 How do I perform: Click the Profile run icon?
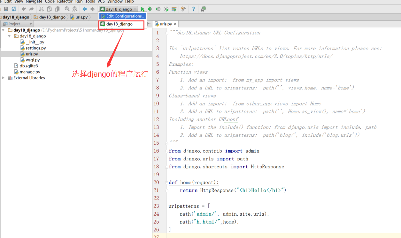tap(166, 9)
